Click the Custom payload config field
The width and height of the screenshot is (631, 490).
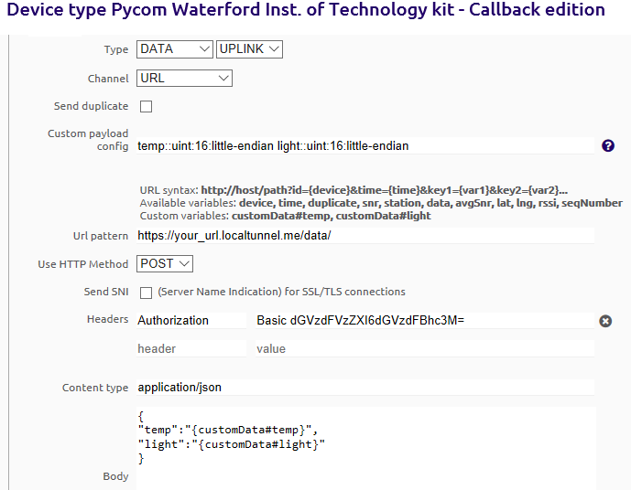coord(365,145)
